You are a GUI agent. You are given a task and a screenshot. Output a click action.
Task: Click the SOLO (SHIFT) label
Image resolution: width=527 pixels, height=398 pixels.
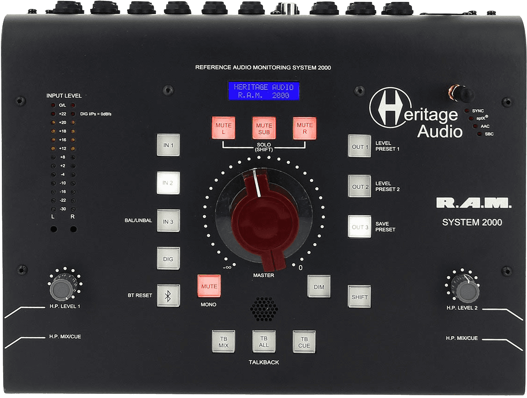[x=264, y=147]
